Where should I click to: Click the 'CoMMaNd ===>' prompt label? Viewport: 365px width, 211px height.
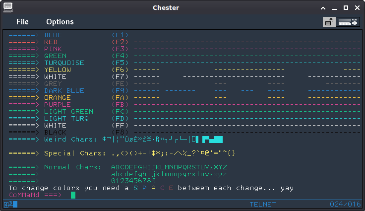pos(35,195)
